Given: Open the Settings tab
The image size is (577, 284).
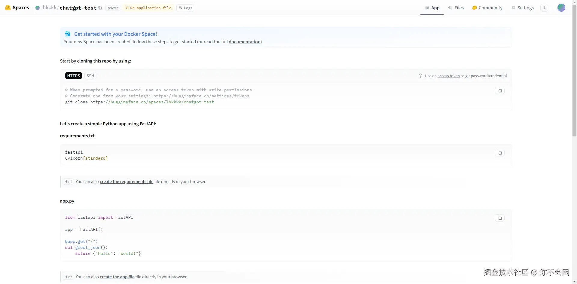Looking at the screenshot, I should coord(523,8).
